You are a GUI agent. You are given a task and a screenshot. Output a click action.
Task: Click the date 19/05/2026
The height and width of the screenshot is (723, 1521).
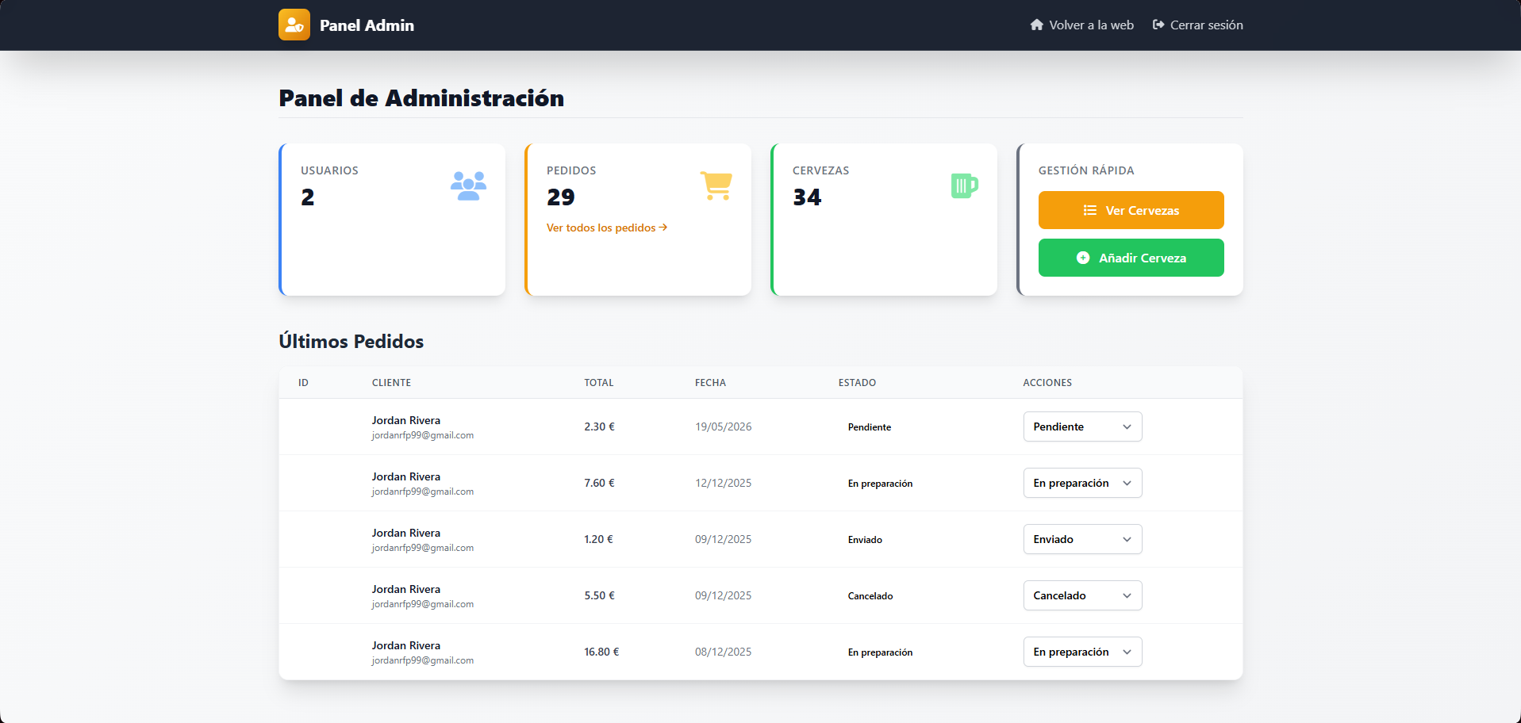pos(723,427)
